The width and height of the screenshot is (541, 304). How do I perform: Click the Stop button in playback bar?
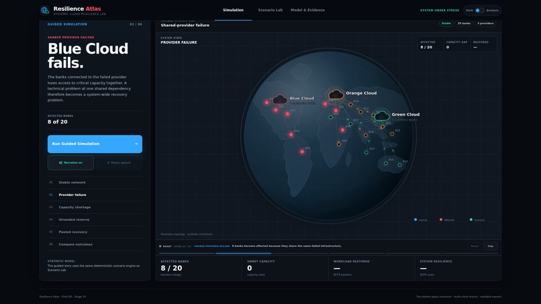click(x=490, y=246)
